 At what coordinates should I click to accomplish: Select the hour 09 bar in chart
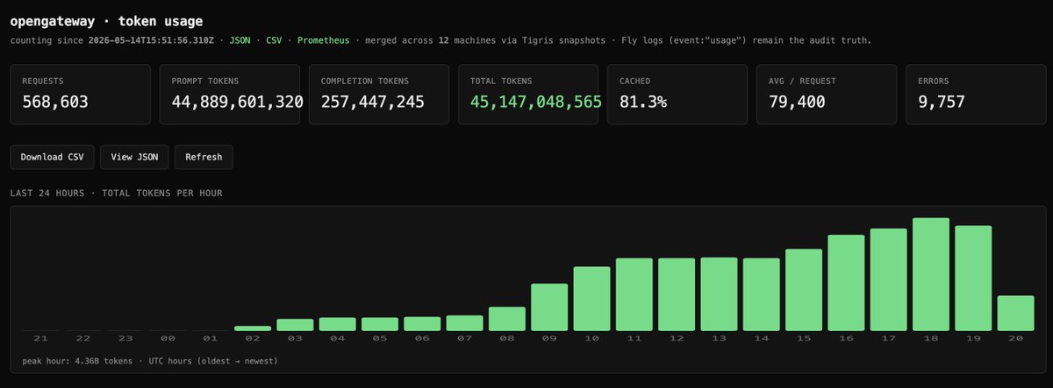[x=549, y=307]
